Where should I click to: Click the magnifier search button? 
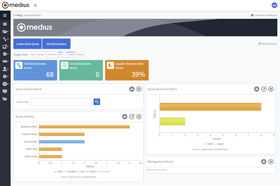pos(97,102)
